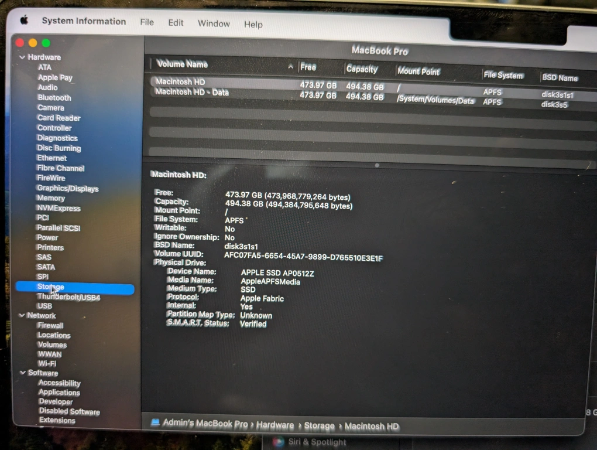The image size is (597, 450).
Task: Select Firewall under Network
Action: pyautogui.click(x=51, y=326)
